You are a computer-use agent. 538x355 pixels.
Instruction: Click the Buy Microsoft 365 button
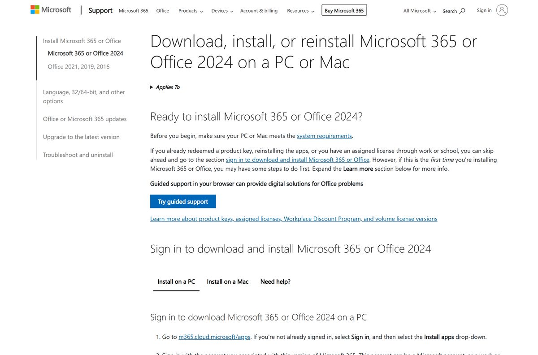click(344, 10)
